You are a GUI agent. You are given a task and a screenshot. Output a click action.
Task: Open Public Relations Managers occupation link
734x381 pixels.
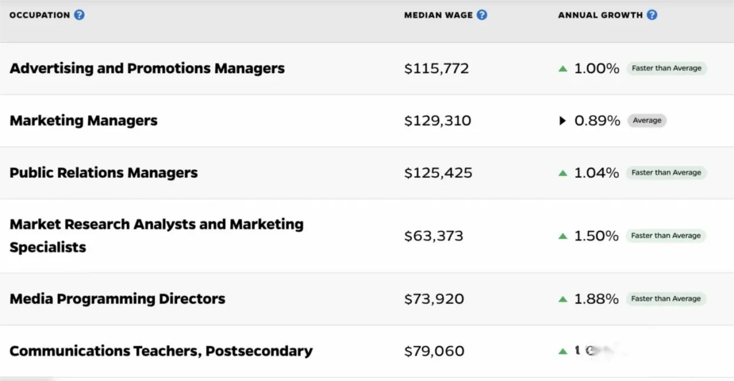pos(103,173)
